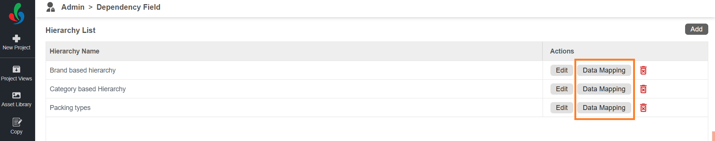The image size is (715, 141).
Task: Select the Packing types row name
Action: pyautogui.click(x=70, y=108)
